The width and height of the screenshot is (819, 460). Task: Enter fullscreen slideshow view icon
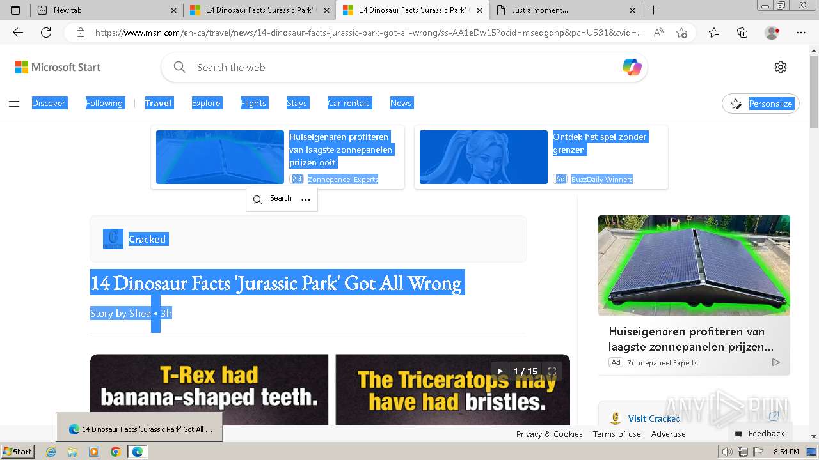(552, 371)
